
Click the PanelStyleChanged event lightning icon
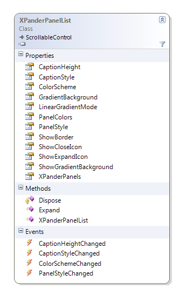[x=30, y=273]
